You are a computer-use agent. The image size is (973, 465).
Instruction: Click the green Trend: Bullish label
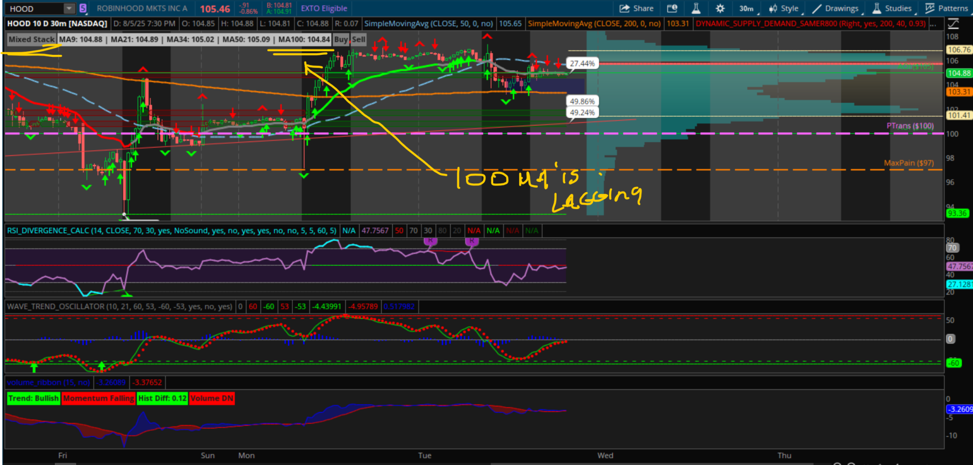point(34,398)
